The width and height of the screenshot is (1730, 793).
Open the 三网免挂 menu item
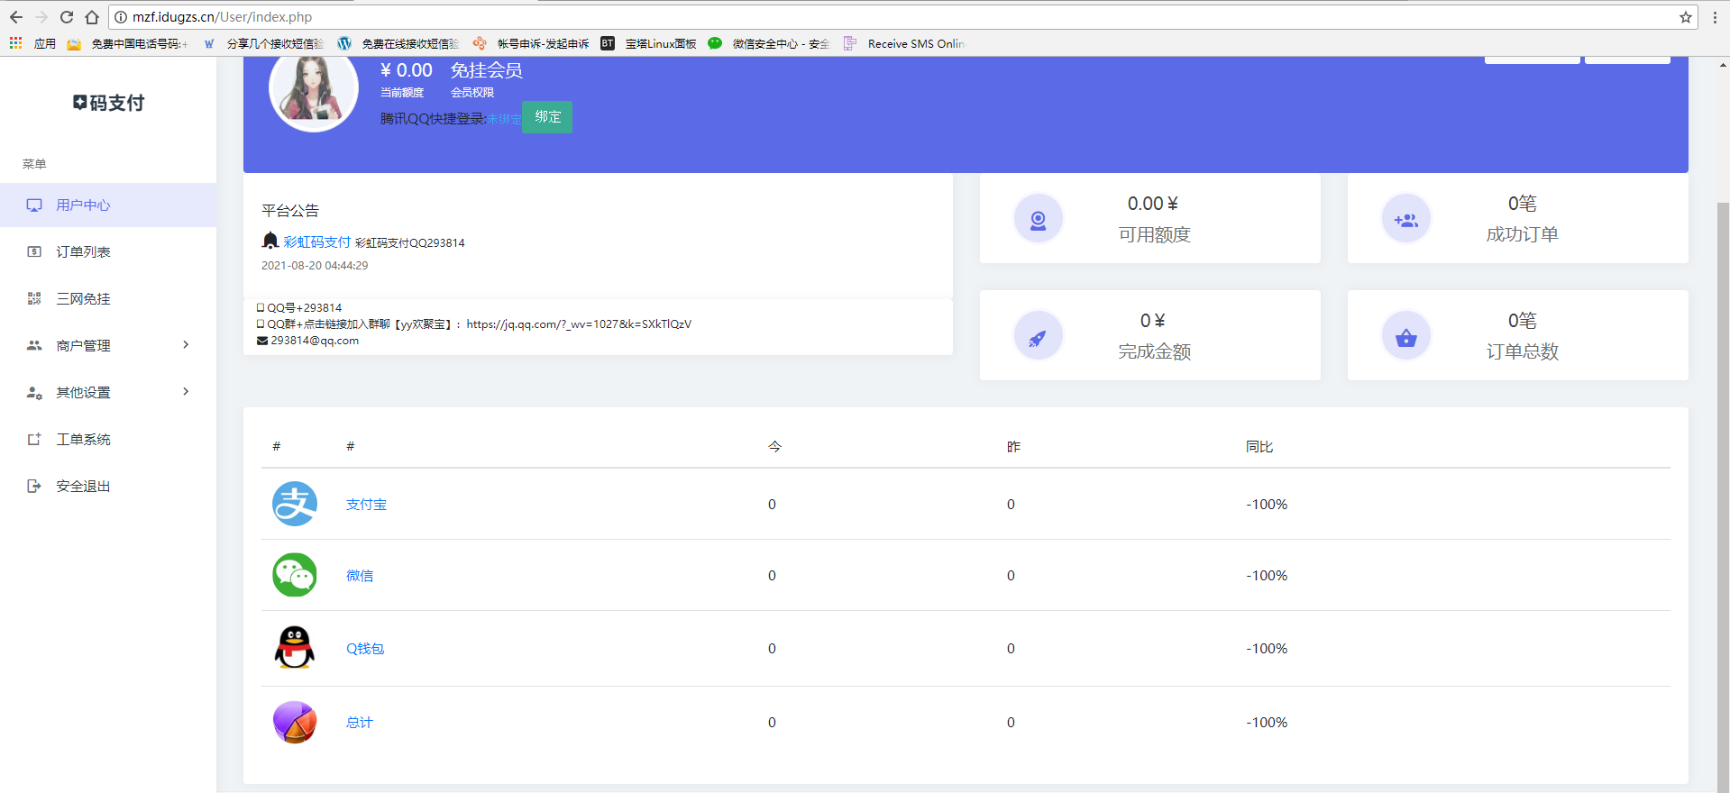pyautogui.click(x=83, y=298)
